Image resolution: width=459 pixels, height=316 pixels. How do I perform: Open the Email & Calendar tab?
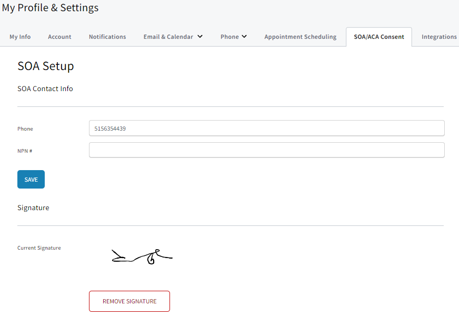[x=167, y=36]
